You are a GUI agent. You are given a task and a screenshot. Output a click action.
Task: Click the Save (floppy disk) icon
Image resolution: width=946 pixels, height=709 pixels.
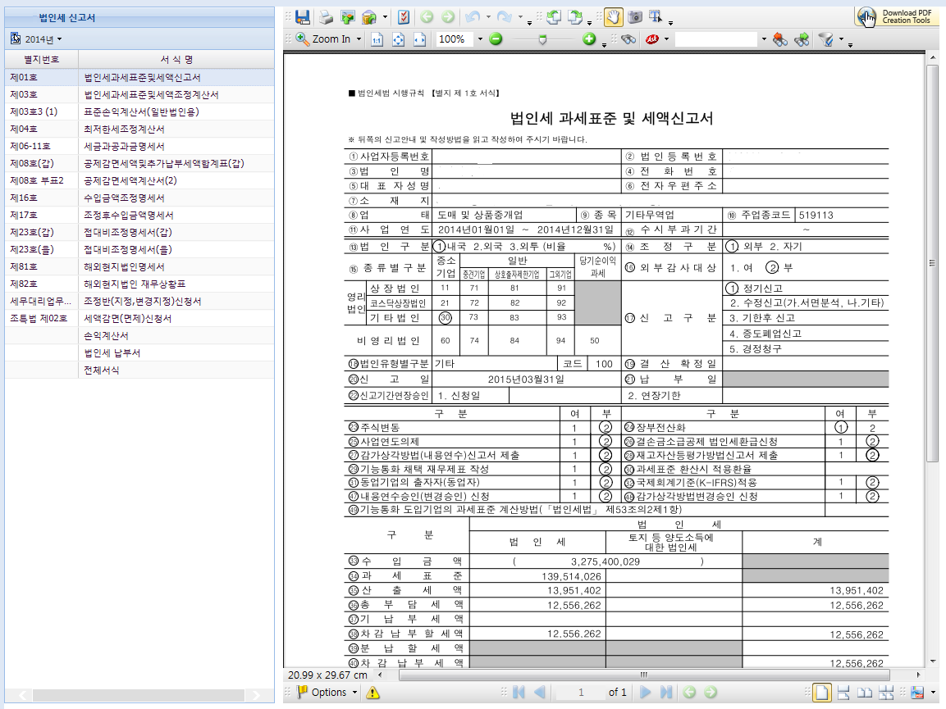coord(302,16)
